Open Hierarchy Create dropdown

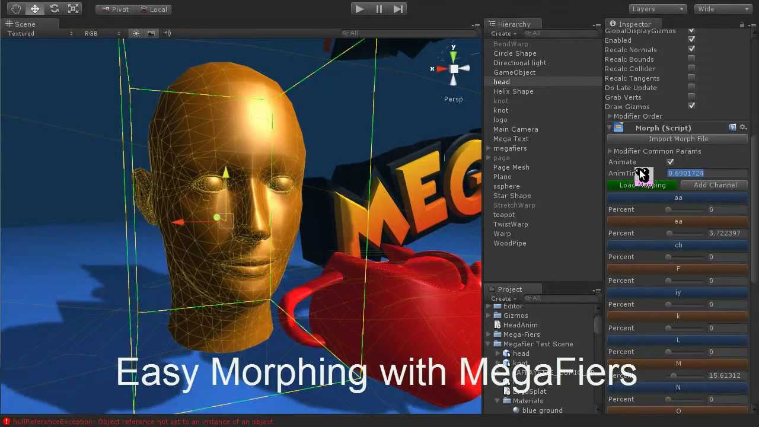point(503,34)
